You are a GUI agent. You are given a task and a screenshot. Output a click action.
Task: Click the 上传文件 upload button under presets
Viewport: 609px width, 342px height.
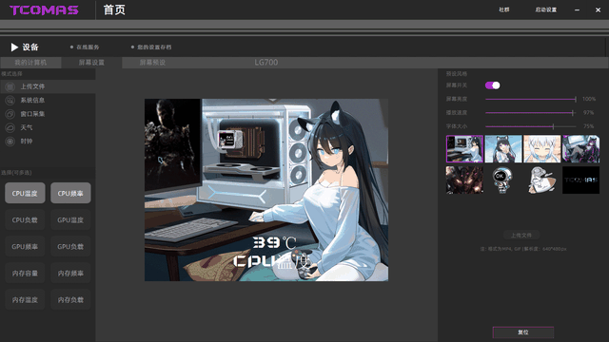[521, 236]
